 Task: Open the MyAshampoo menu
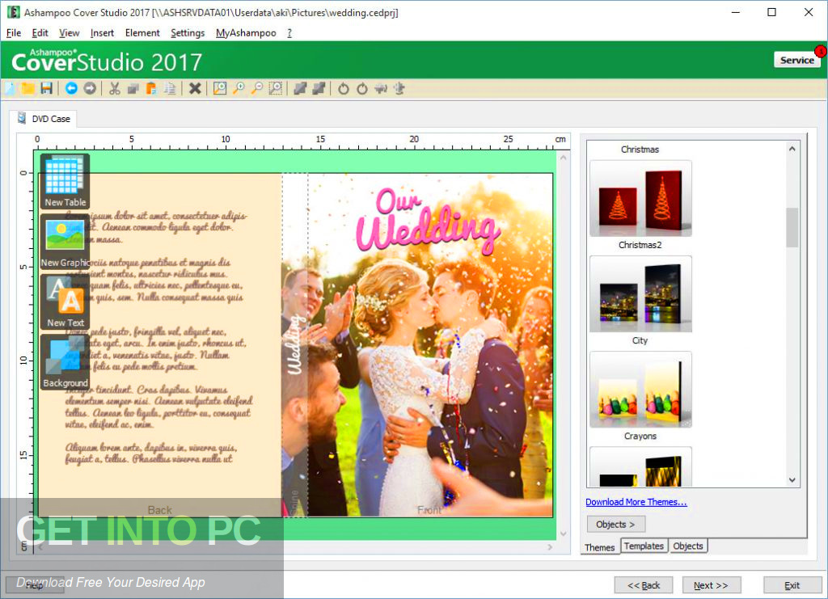coord(246,32)
